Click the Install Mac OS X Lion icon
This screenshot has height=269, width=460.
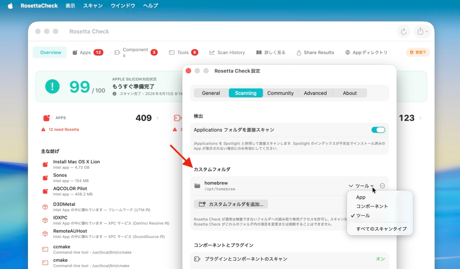click(45, 164)
